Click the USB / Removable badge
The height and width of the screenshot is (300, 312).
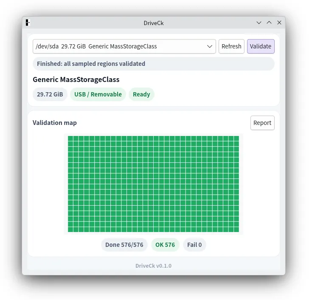[98, 94]
